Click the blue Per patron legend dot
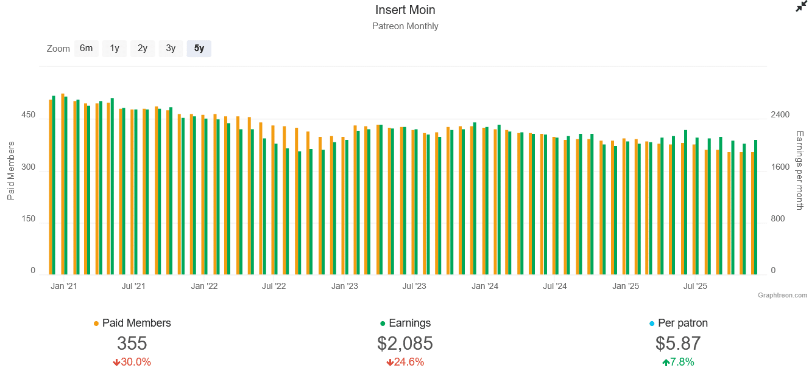This screenshot has height=368, width=809. click(652, 324)
